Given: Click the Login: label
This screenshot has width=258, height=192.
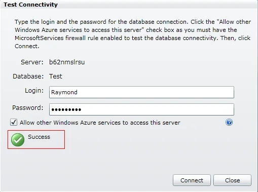Looking at the screenshot, I should (34, 91).
